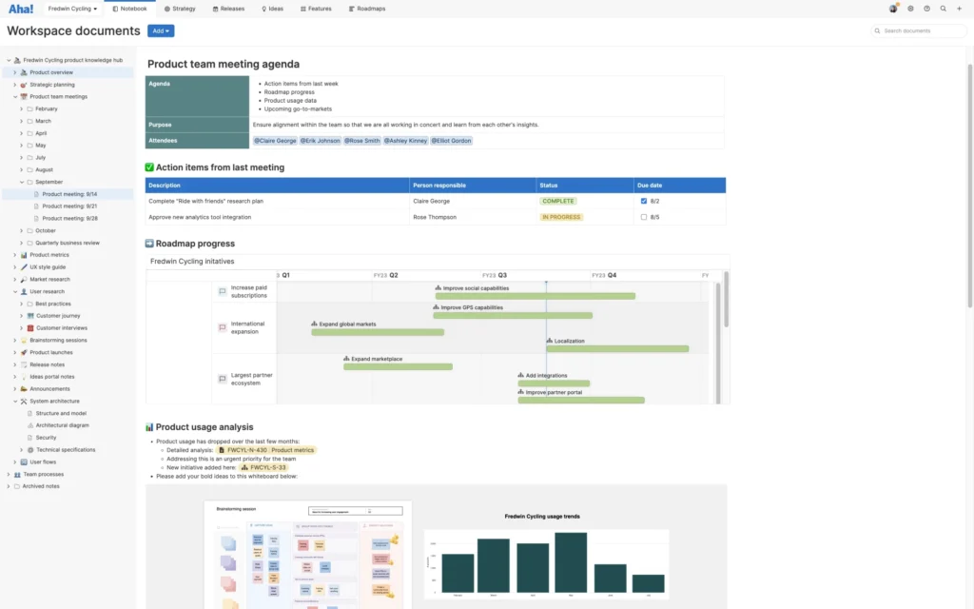This screenshot has height=609, width=974.
Task: Click Product overview icon in sidebar
Action: (x=24, y=72)
